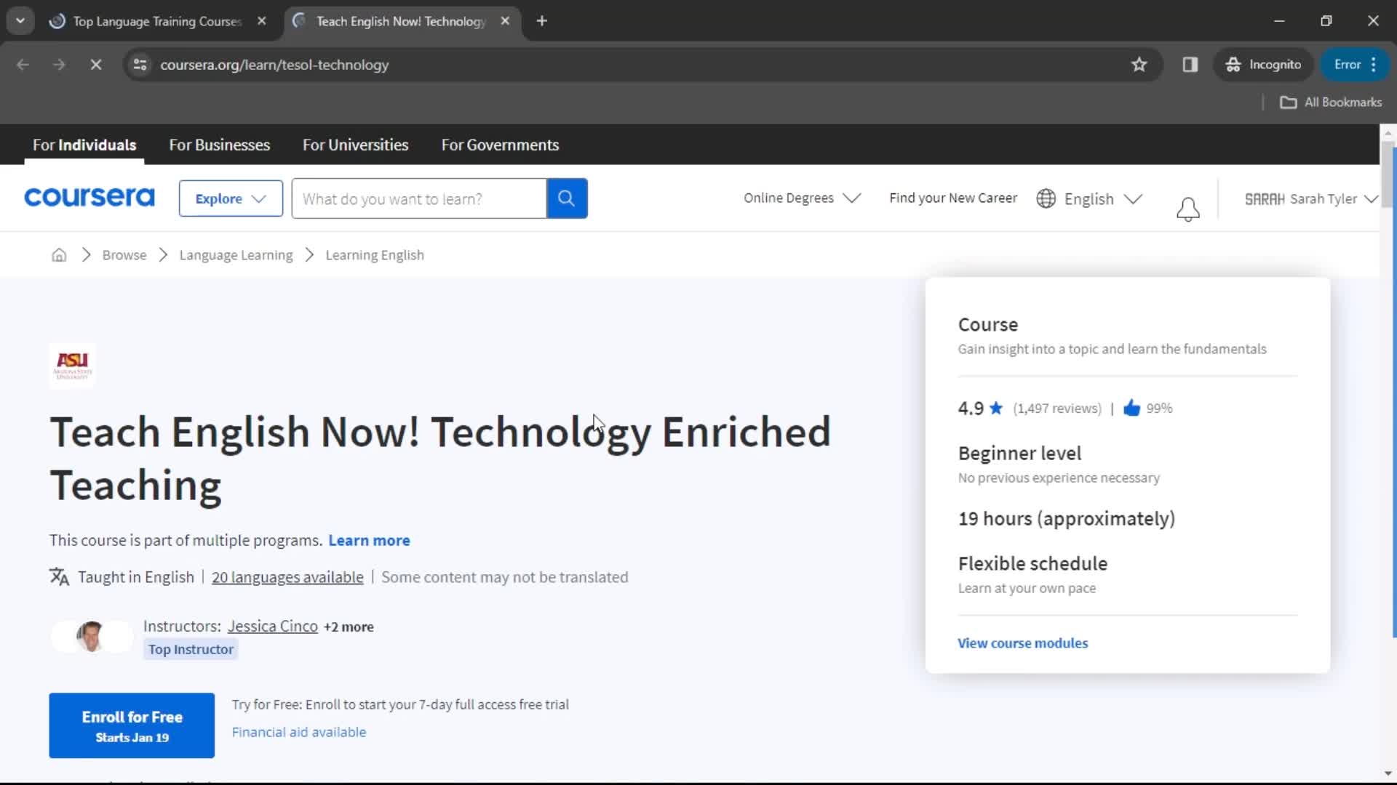Open 20 languages available link
Screen dimensions: 1397x785
click(287, 577)
